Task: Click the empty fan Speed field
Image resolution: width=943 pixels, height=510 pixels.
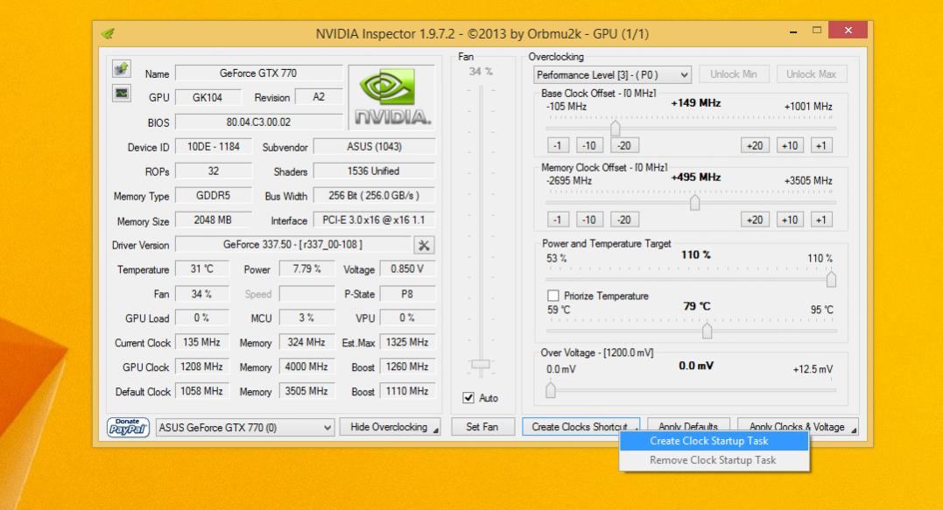Action: click(306, 294)
